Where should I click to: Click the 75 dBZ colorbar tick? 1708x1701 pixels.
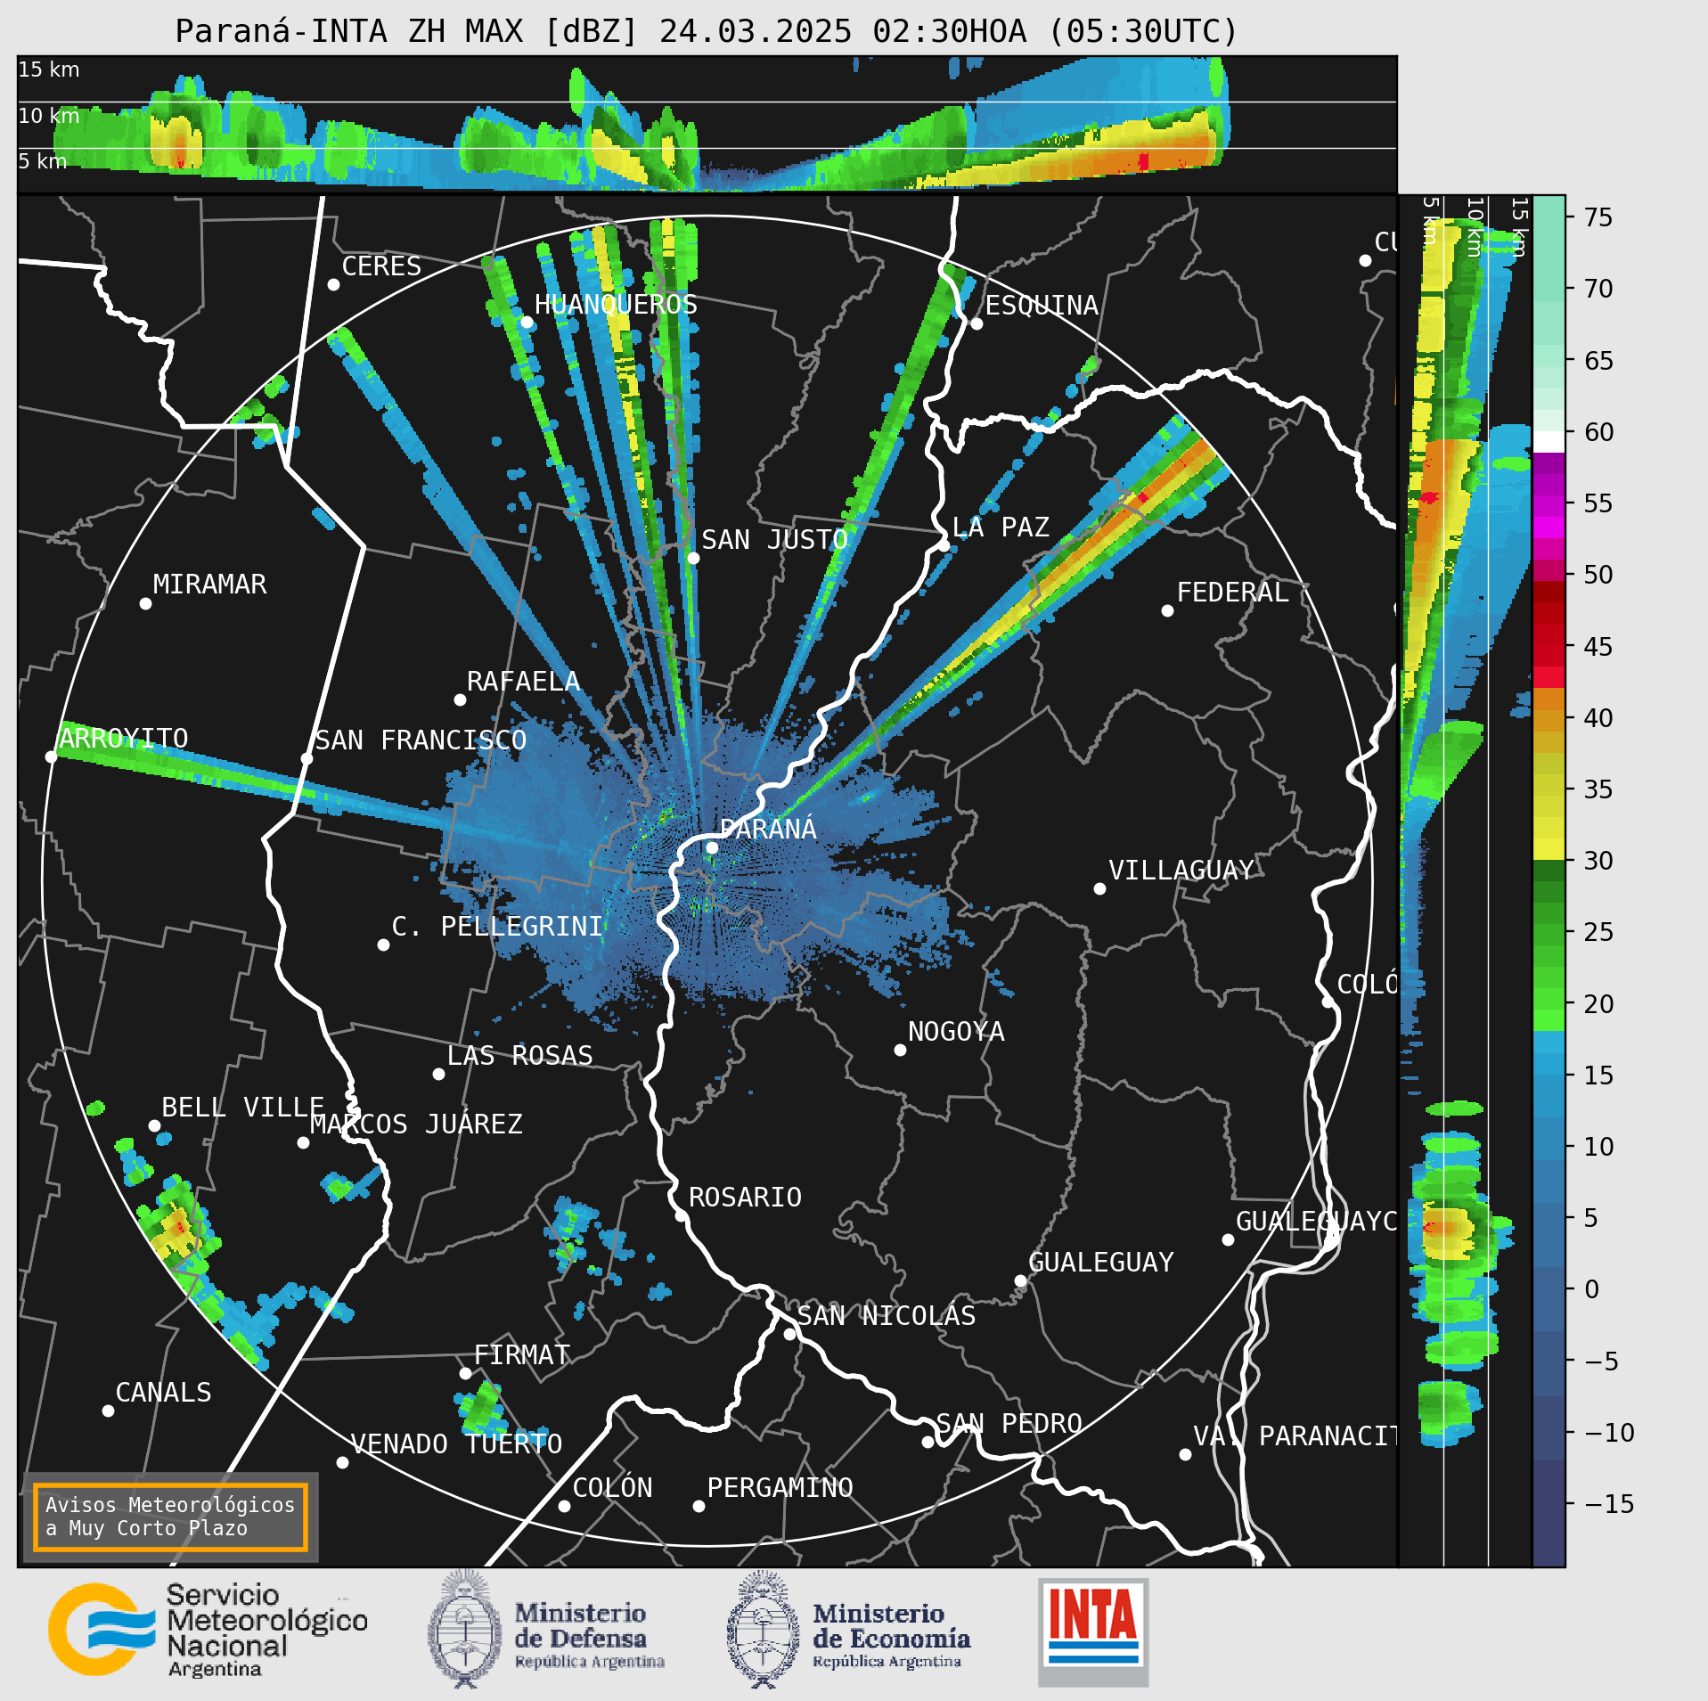tap(1598, 217)
